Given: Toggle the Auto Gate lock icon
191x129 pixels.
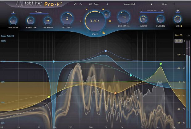Looking at the screenshot, I should 162,10.
